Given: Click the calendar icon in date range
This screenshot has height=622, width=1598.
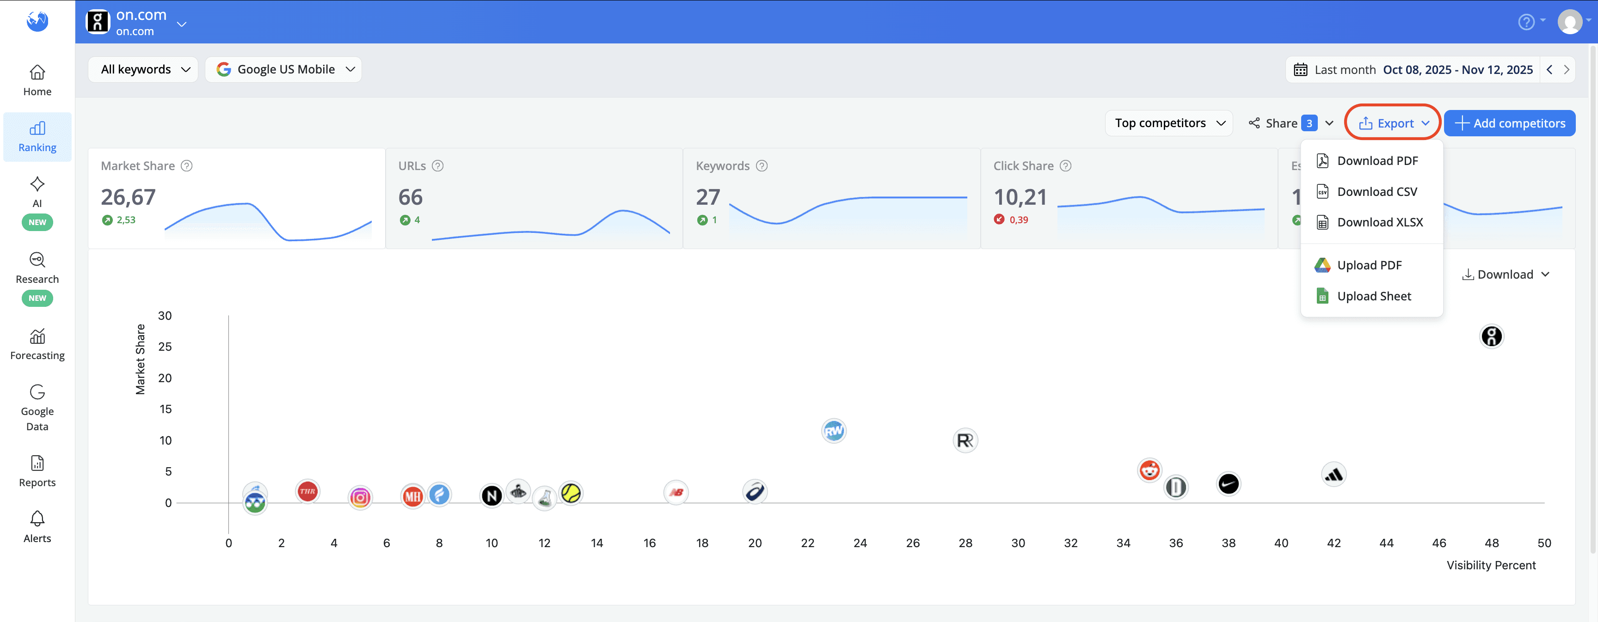Looking at the screenshot, I should point(1300,69).
